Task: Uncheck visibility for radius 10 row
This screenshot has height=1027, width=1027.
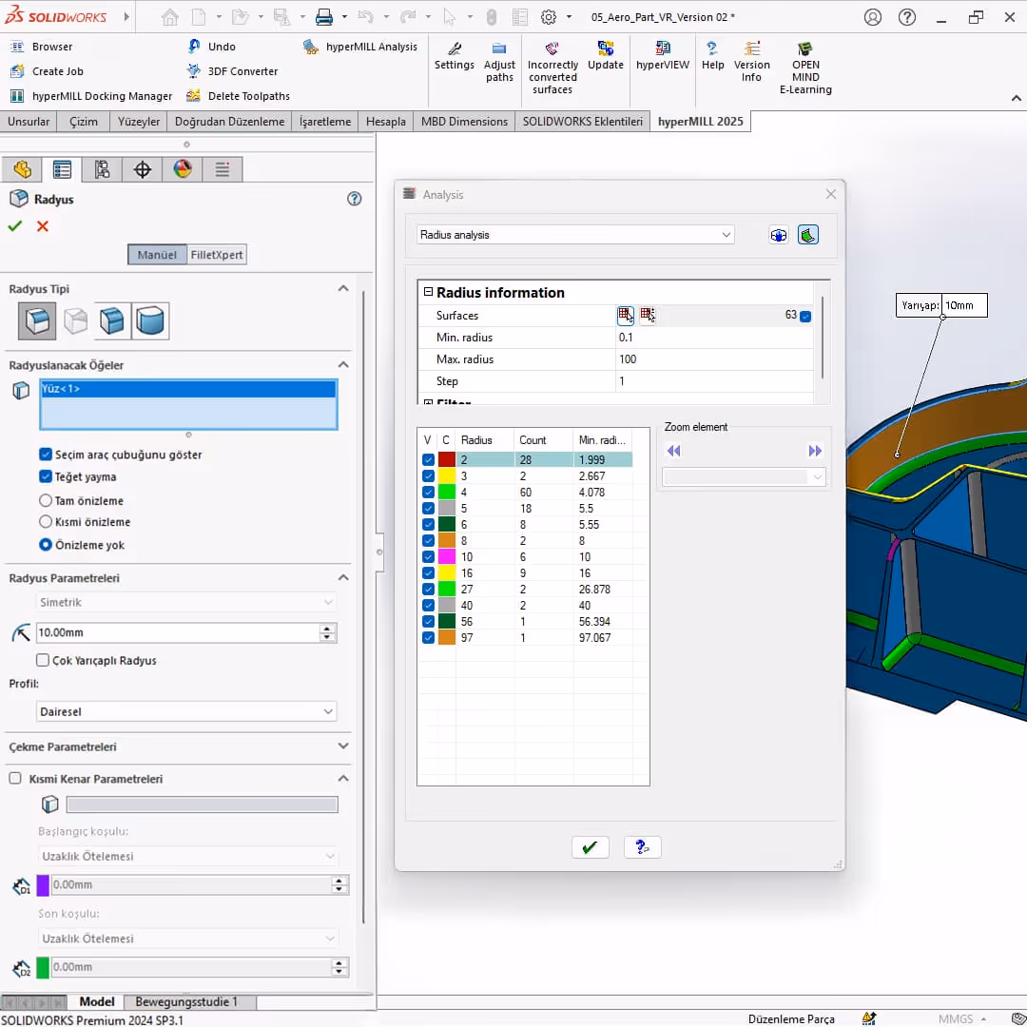Action: (x=428, y=556)
